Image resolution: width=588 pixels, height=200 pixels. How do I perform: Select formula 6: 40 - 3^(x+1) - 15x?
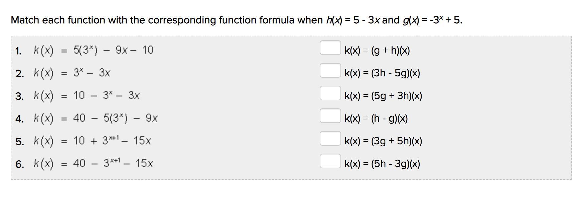pyautogui.click(x=93, y=164)
